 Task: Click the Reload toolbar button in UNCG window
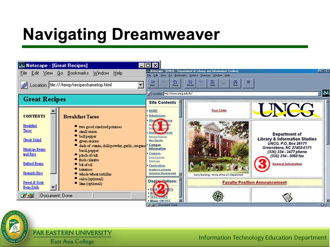click(x=190, y=83)
